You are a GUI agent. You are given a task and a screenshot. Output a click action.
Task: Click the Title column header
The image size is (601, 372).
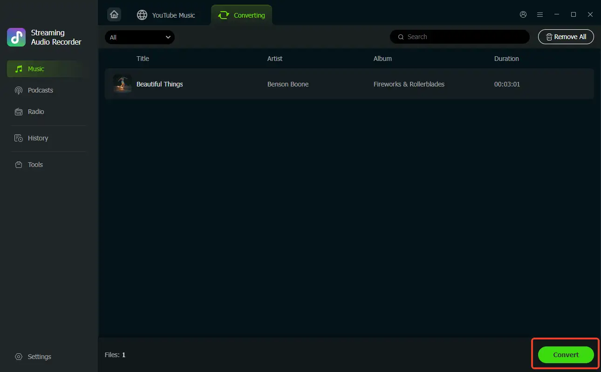(x=143, y=59)
